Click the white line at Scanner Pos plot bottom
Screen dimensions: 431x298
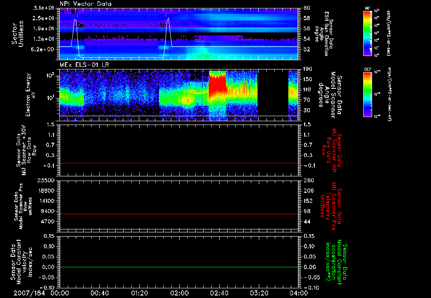[x=179, y=229]
